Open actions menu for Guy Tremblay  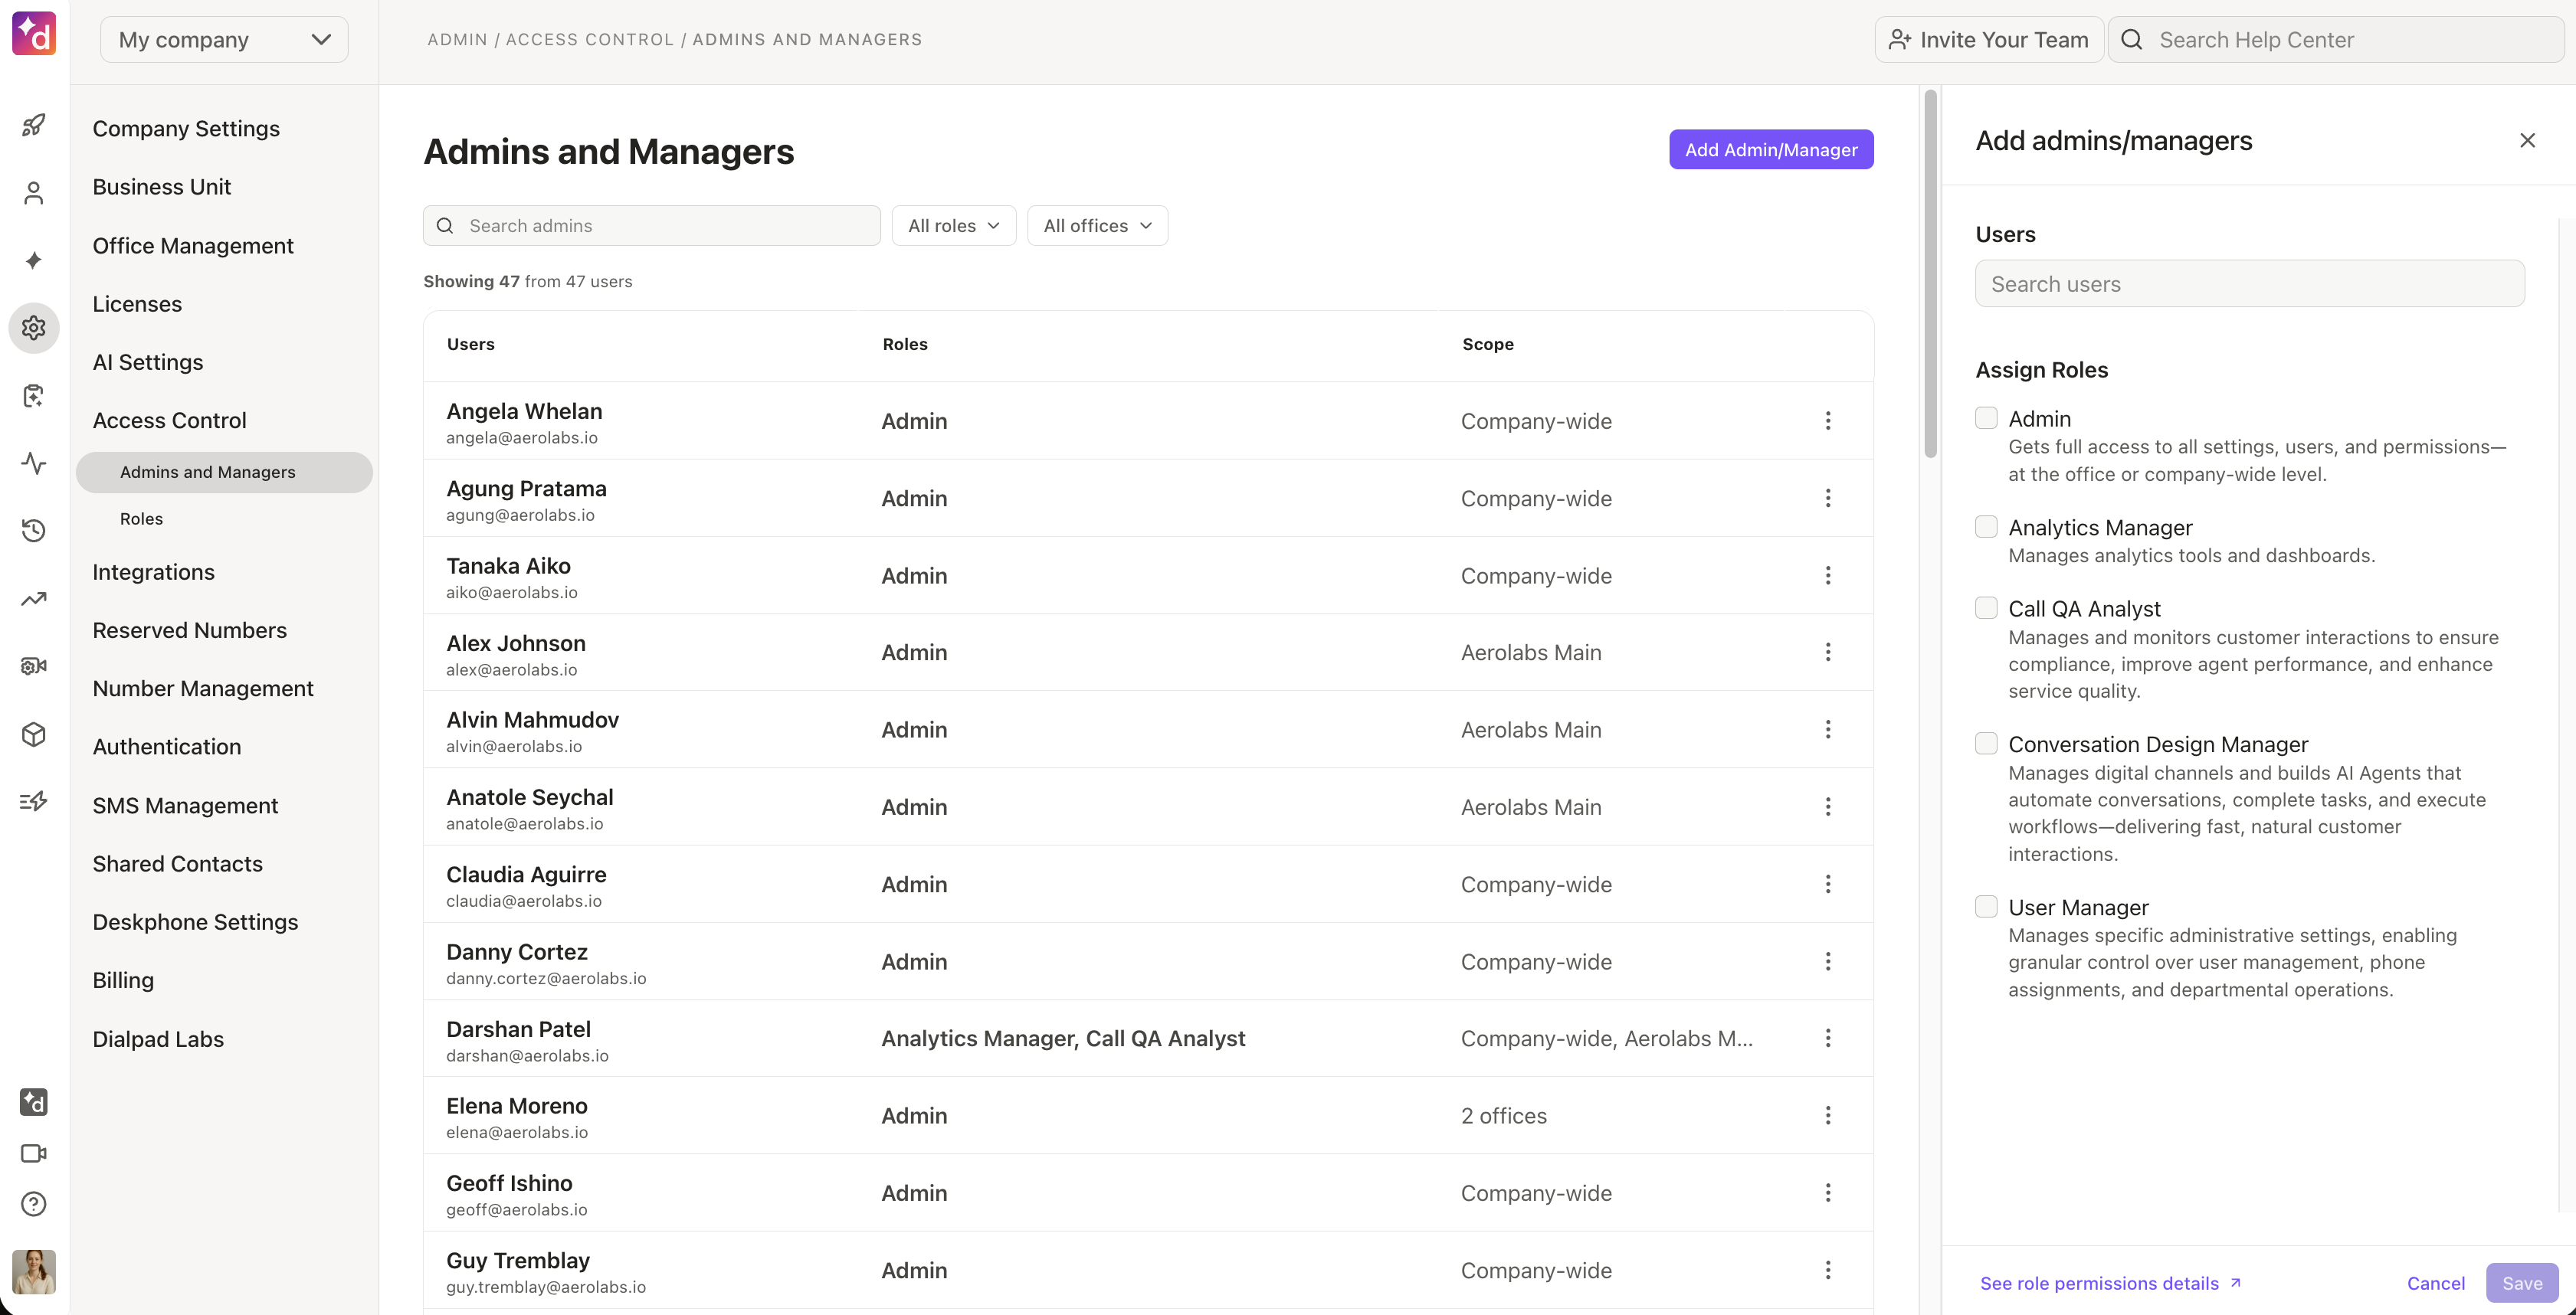click(x=1828, y=1270)
